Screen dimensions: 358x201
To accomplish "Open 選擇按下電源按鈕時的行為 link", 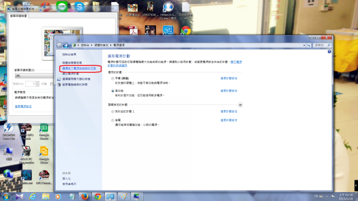I will (79, 68).
